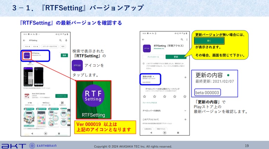Tap RTFSetting search field text
The height and width of the screenshot is (149, 269).
coord(33,40)
